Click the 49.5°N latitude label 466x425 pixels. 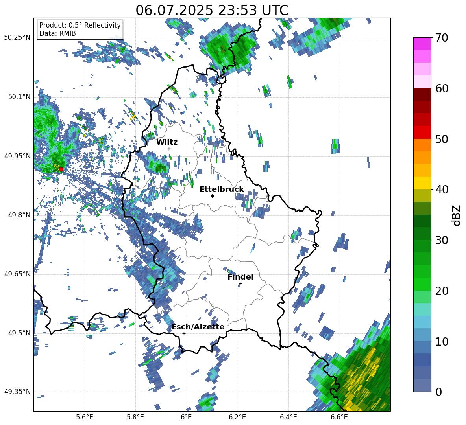(x=19, y=333)
